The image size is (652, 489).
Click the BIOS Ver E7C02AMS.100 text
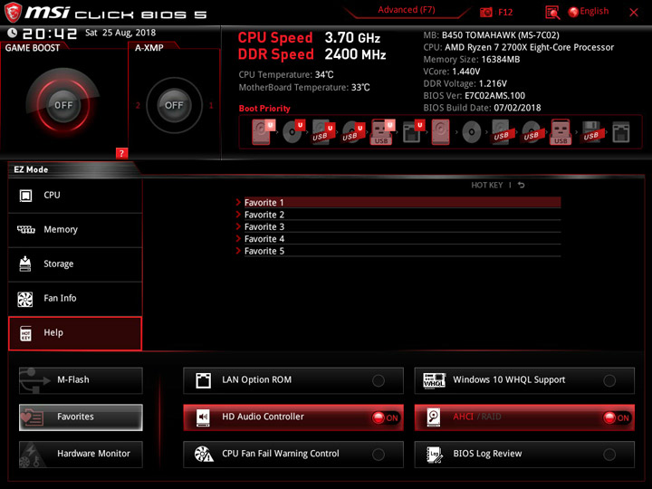tap(474, 96)
